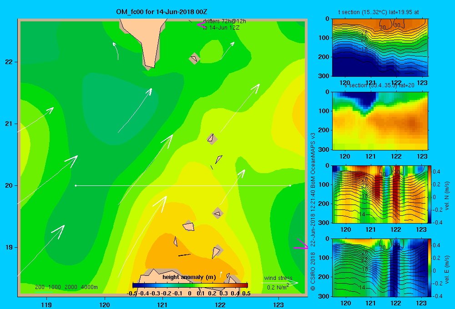This screenshot has height=309, width=455.
Task: Click the 'wind stress' legend label
Action: click(x=278, y=278)
